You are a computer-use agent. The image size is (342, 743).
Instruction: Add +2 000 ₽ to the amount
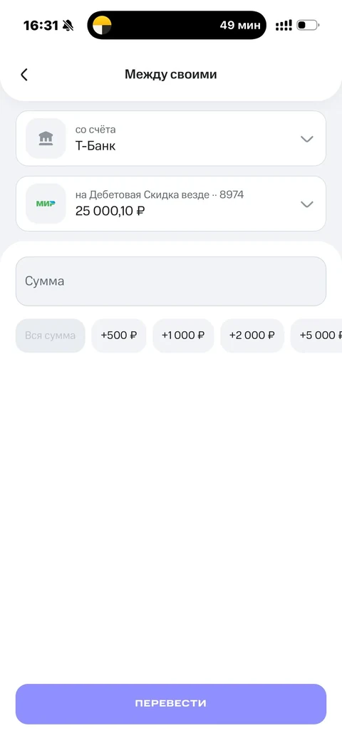click(252, 336)
